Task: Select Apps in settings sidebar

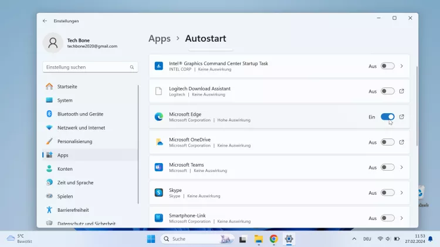Action: click(x=90, y=155)
